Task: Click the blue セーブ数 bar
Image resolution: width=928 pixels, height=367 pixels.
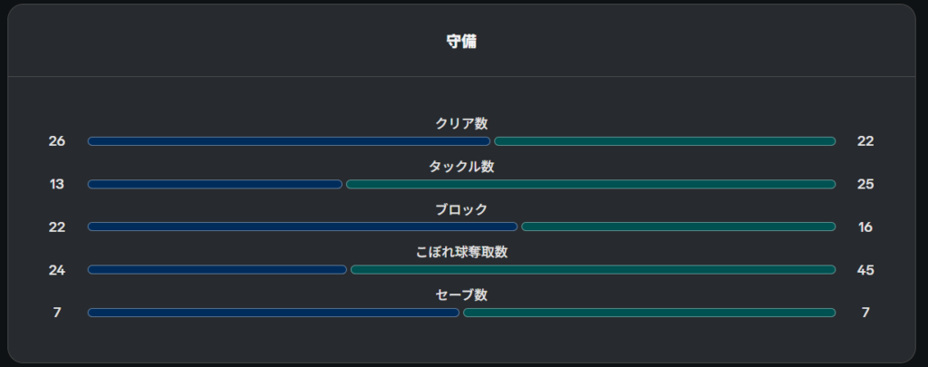Action: click(274, 313)
